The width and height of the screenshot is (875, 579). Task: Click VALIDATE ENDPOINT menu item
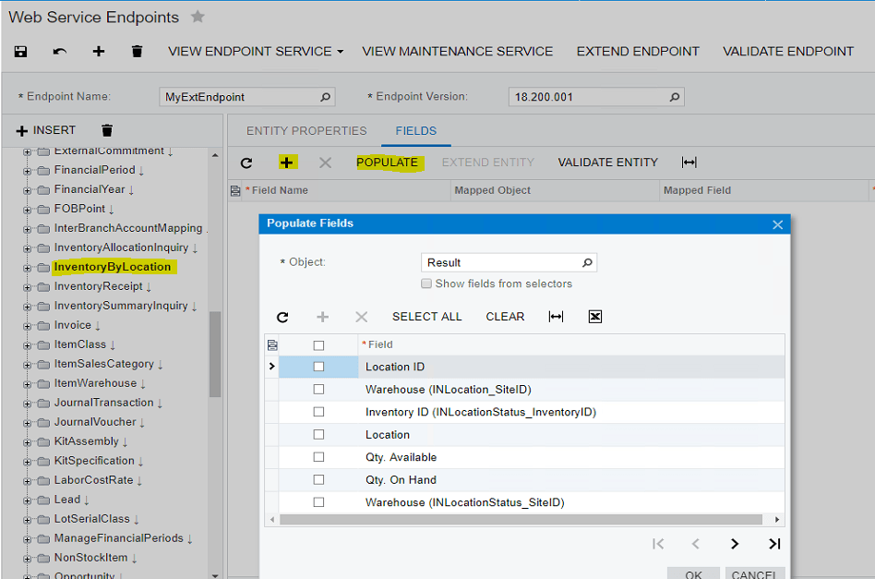[x=788, y=52]
